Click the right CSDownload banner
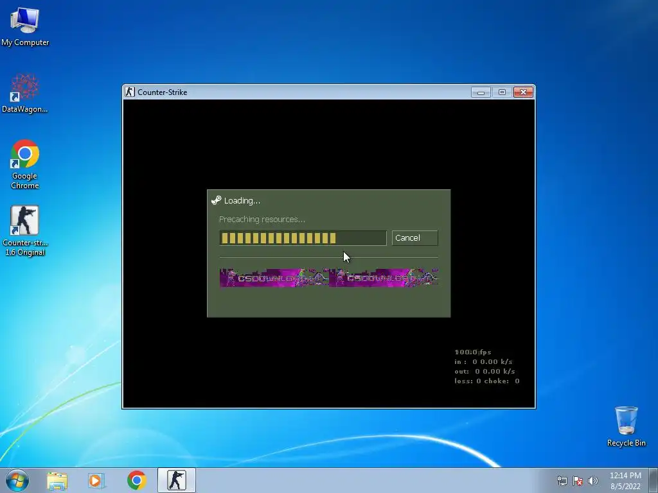 coord(384,277)
